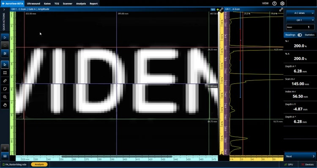This screenshot has width=317, height=168.
Task: Click the Devices status button
Action: (307, 165)
